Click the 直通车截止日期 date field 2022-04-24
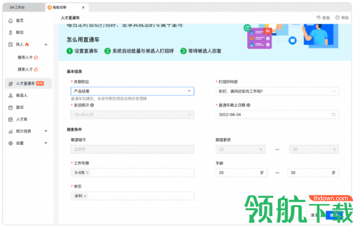The image size is (353, 227). tap(277, 115)
